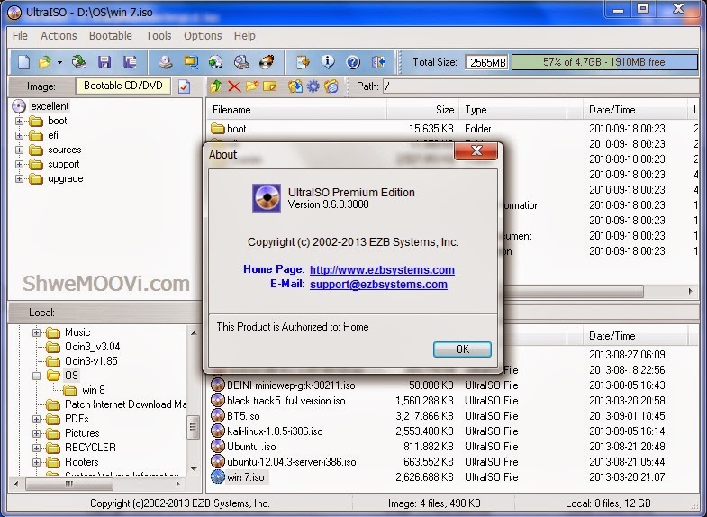The width and height of the screenshot is (707, 517).
Task: Expand the sources folder node
Action: point(20,150)
